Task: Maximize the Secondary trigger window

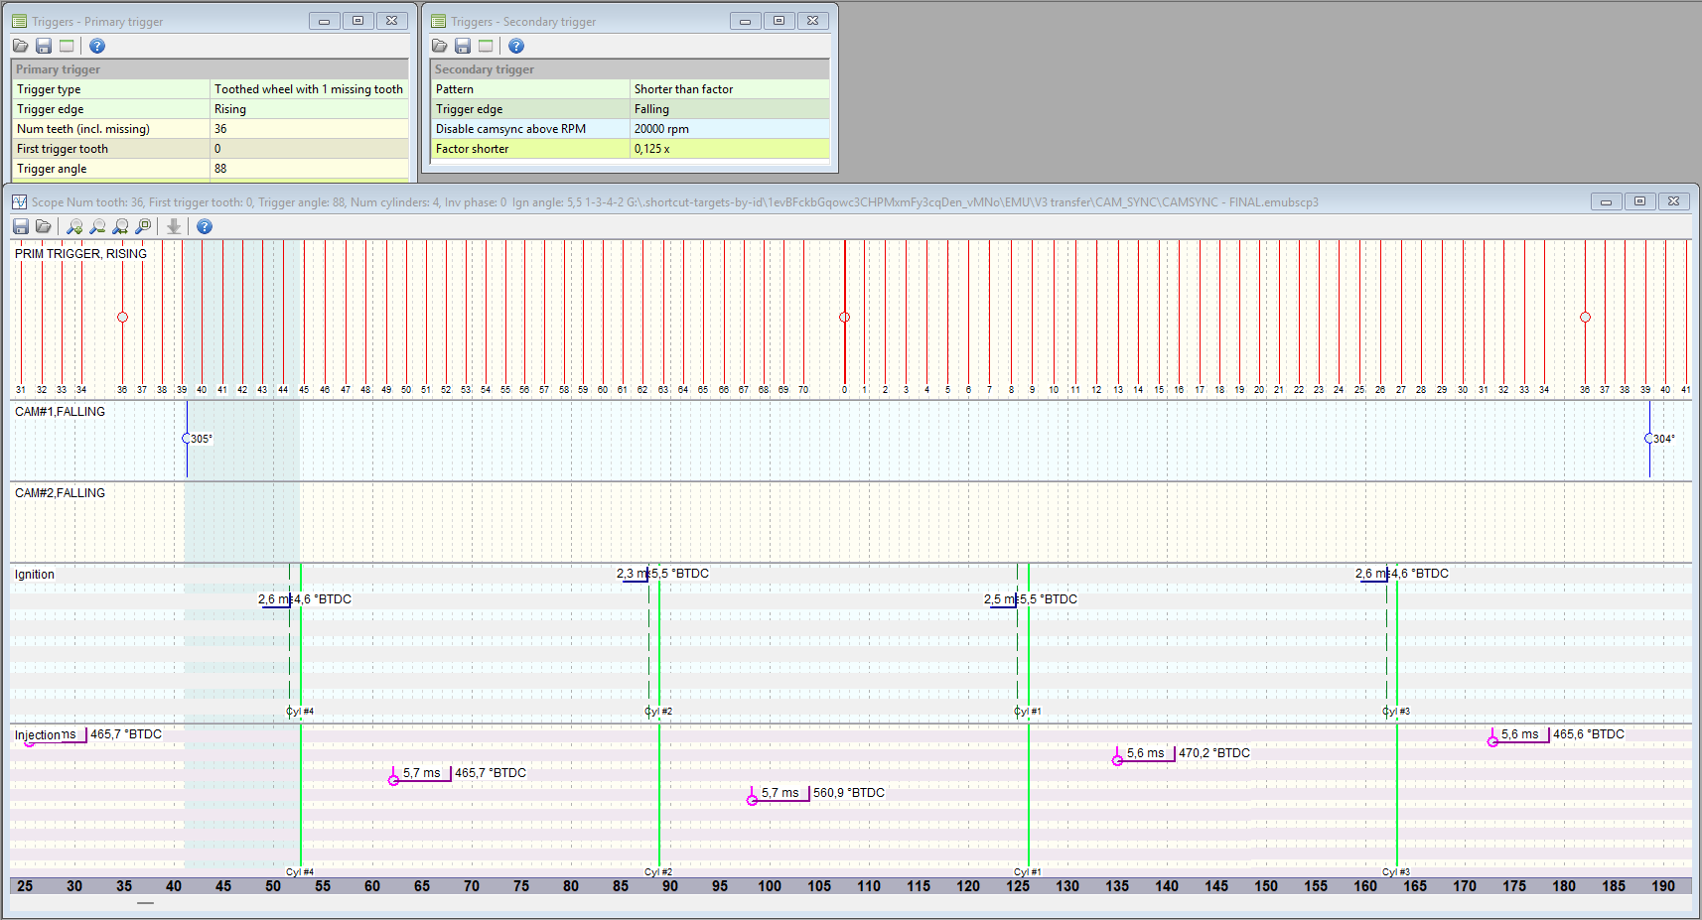Action: 779,21
